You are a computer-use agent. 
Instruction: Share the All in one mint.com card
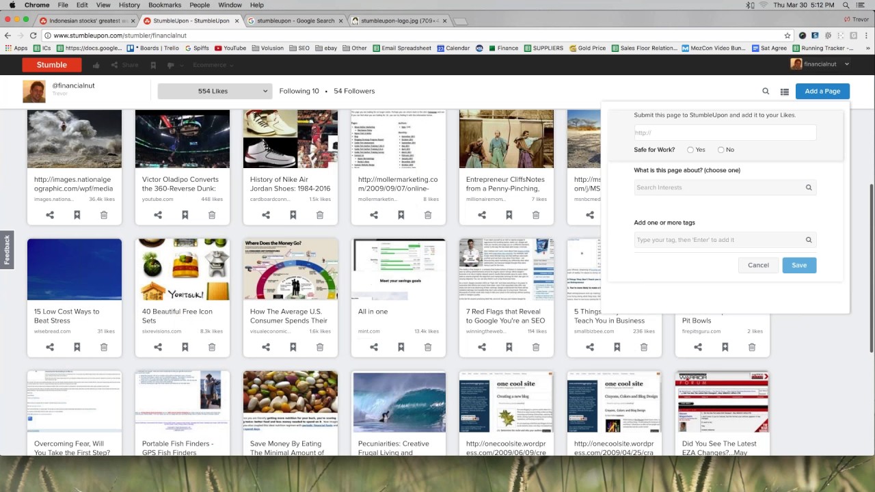pyautogui.click(x=374, y=347)
